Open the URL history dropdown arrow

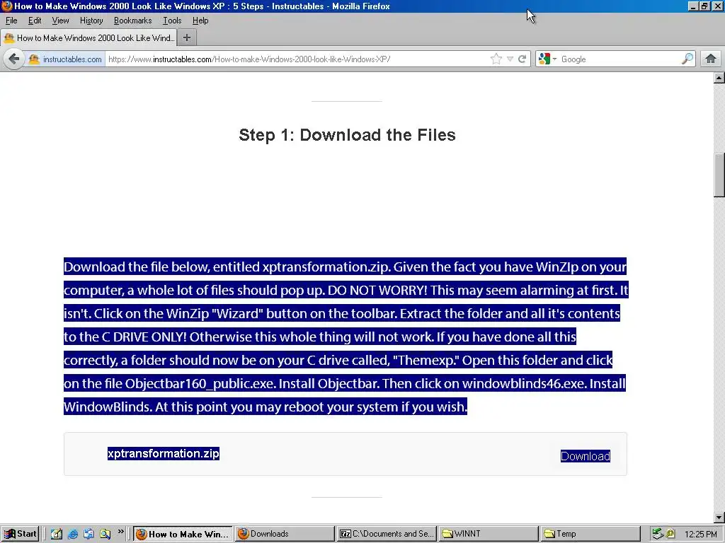coord(510,59)
